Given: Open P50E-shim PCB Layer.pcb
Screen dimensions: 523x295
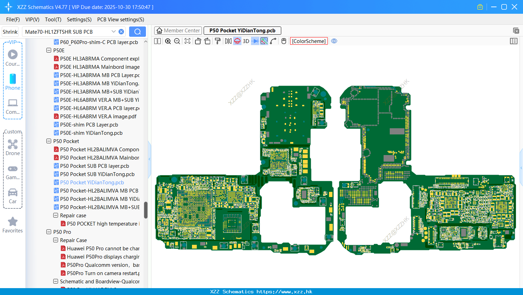Looking at the screenshot, I should point(86,124).
